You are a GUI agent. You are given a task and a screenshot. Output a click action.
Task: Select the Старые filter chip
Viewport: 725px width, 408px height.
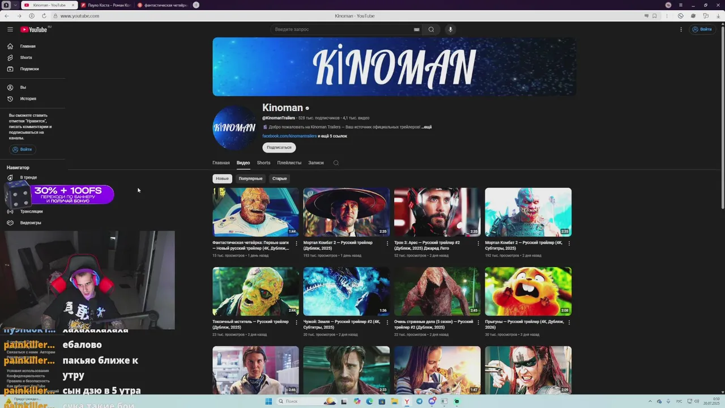click(x=280, y=178)
